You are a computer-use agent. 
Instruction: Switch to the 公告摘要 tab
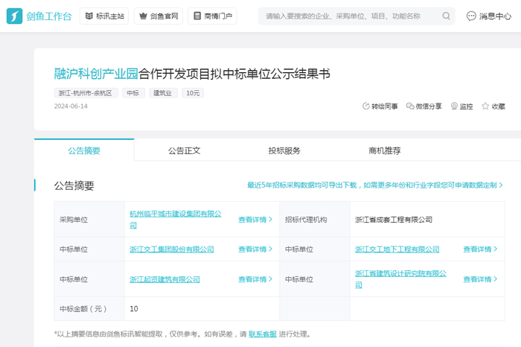[x=84, y=150]
